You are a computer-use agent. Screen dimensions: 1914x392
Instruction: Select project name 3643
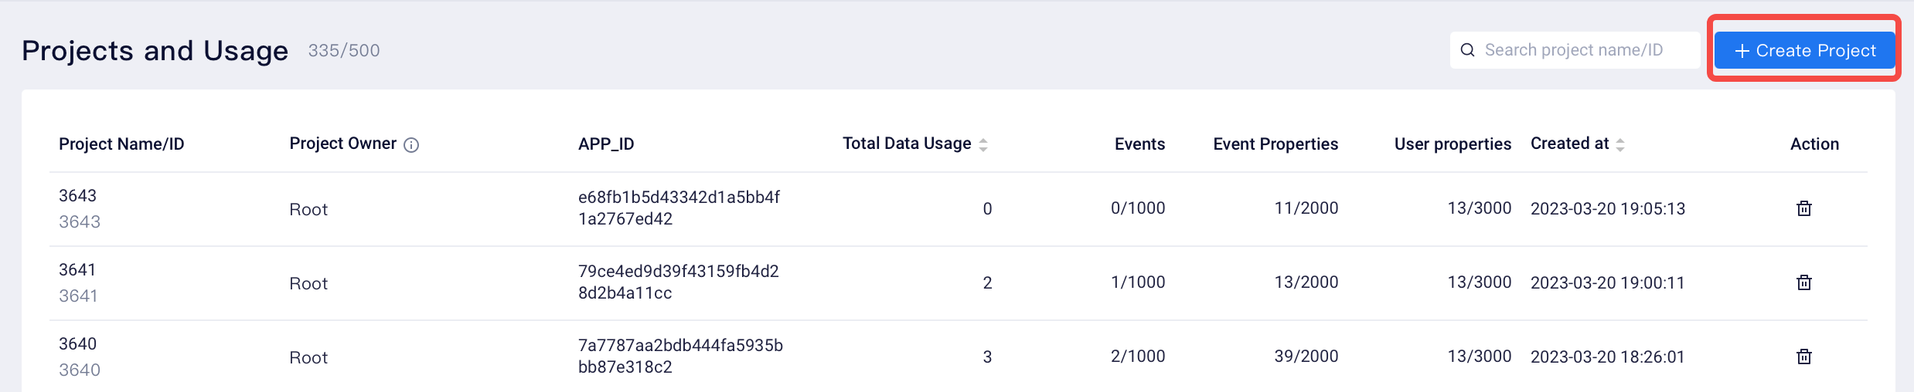77,196
